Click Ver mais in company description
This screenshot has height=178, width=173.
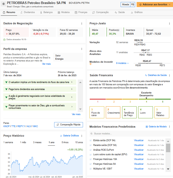46,64
